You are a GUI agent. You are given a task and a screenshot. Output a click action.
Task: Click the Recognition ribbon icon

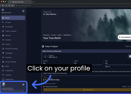(x=3, y=27)
